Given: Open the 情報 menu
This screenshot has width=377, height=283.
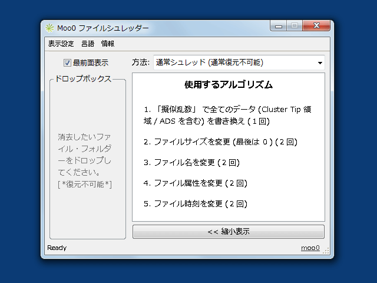Looking at the screenshot, I should coord(108,44).
